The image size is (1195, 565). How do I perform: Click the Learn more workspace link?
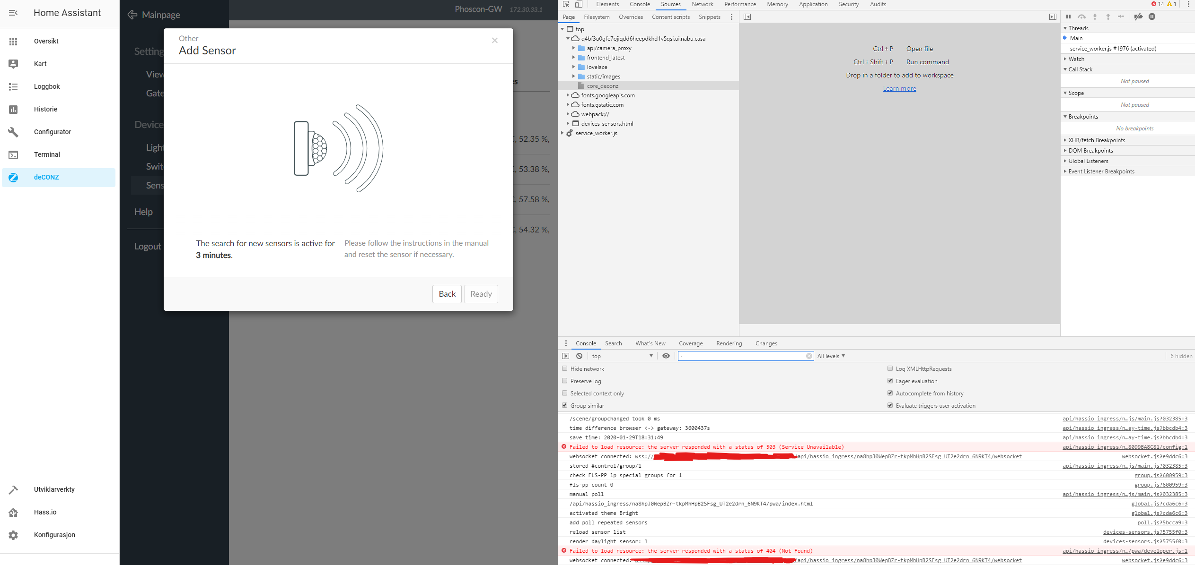point(899,88)
